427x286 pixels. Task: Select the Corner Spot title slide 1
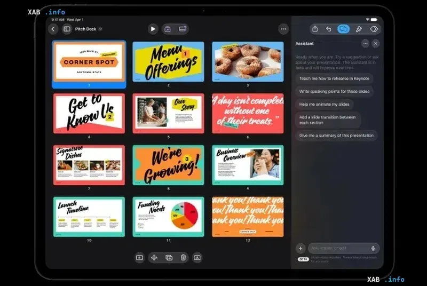point(89,62)
